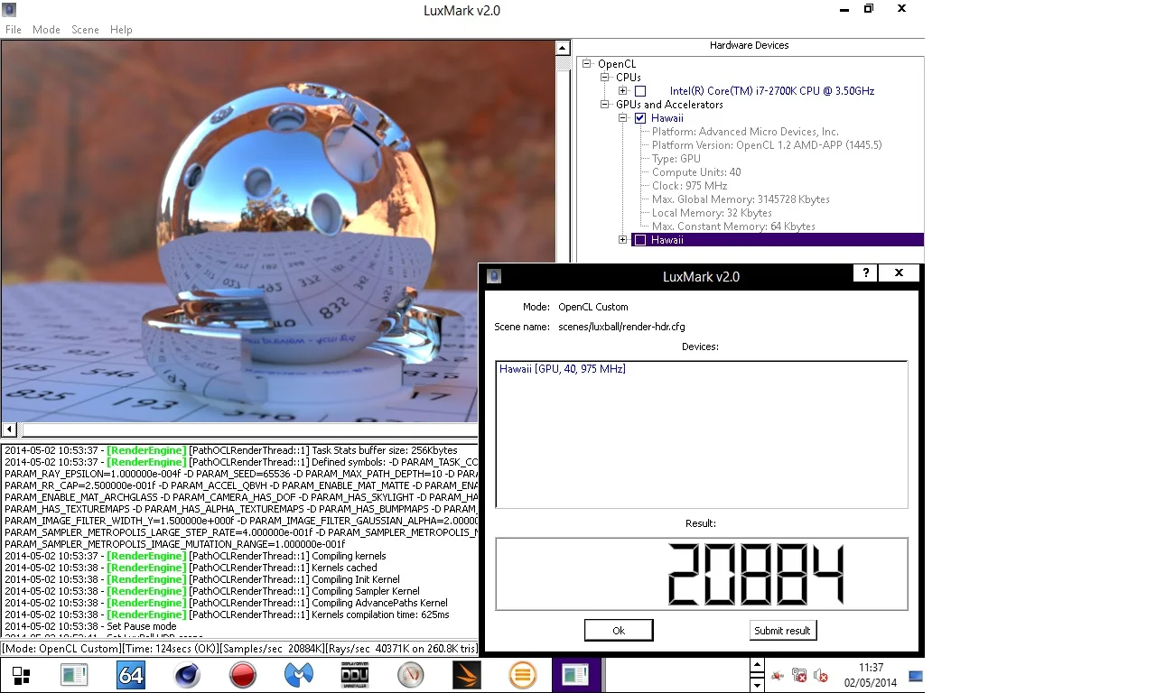1156x693 pixels.
Task: Click the first system tray icon with red mark
Action: point(777,675)
